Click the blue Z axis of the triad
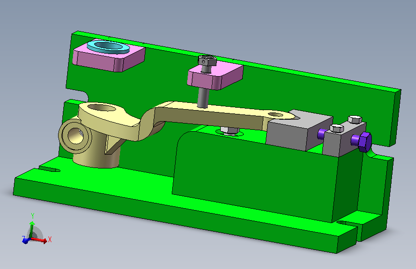 pyautogui.click(x=25, y=240)
